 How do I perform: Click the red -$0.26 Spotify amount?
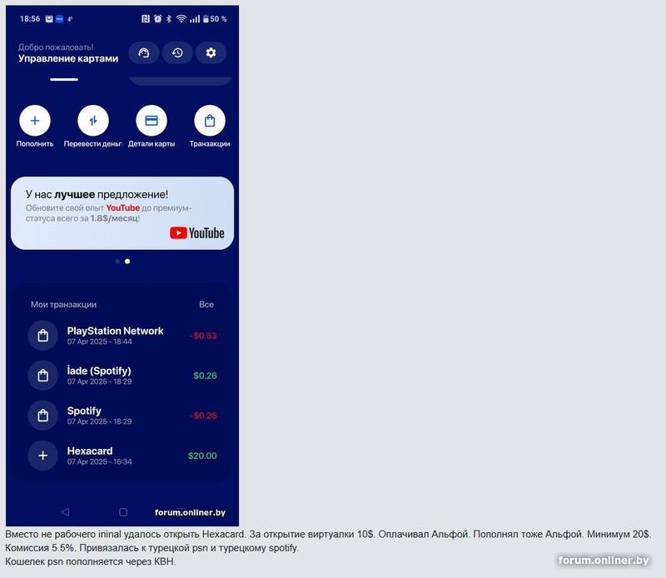point(203,416)
